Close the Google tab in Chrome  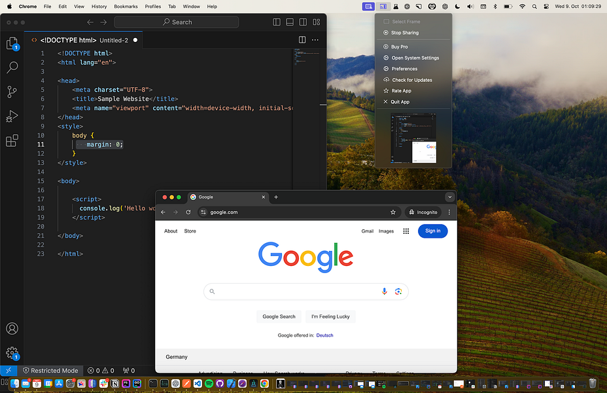[263, 197]
